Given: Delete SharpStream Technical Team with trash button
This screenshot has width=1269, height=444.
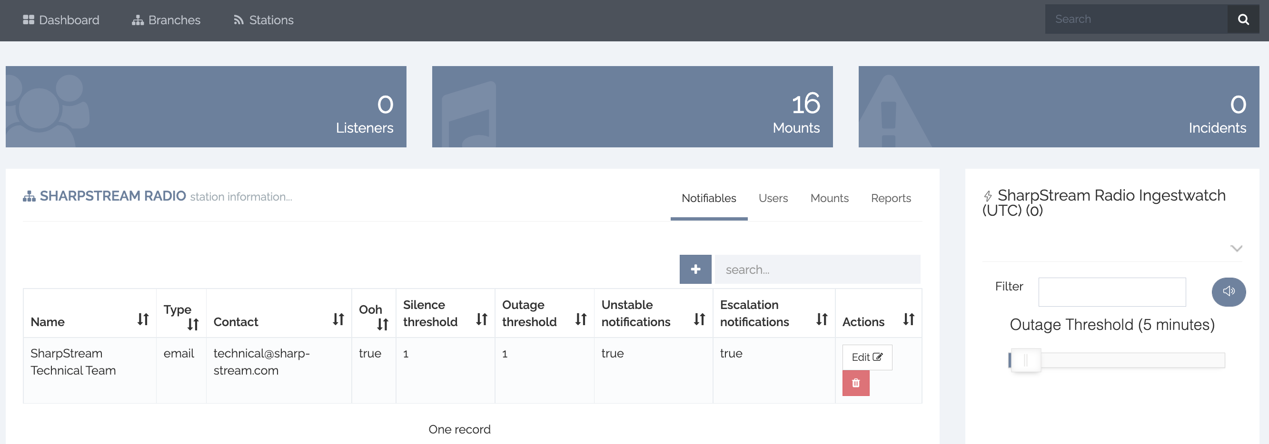Looking at the screenshot, I should (x=856, y=383).
